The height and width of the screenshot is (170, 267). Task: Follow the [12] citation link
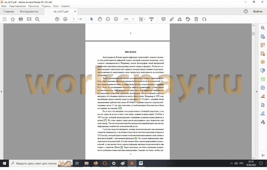pos(120,108)
